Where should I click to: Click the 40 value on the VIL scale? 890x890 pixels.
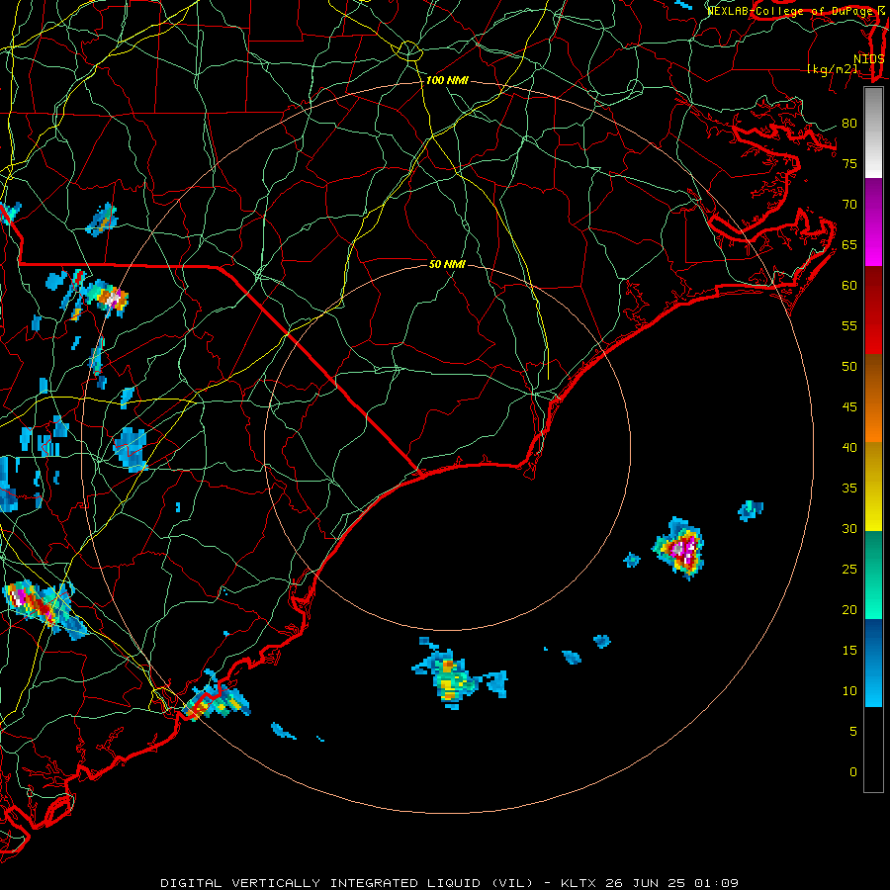click(849, 447)
